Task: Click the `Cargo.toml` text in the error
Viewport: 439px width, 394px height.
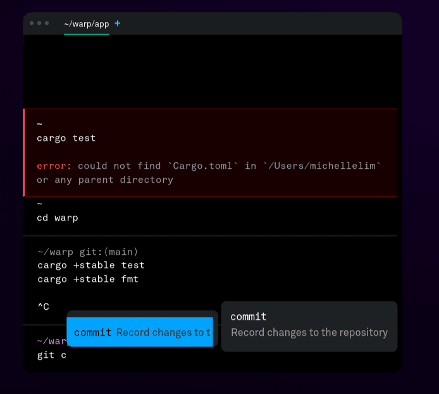Action: point(202,166)
